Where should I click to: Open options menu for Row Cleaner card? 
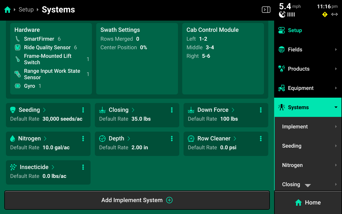click(261, 139)
